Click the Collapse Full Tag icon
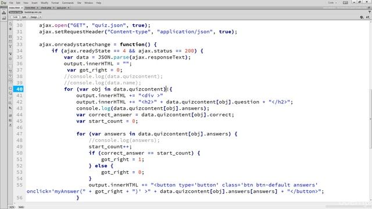 tap(10, 37)
